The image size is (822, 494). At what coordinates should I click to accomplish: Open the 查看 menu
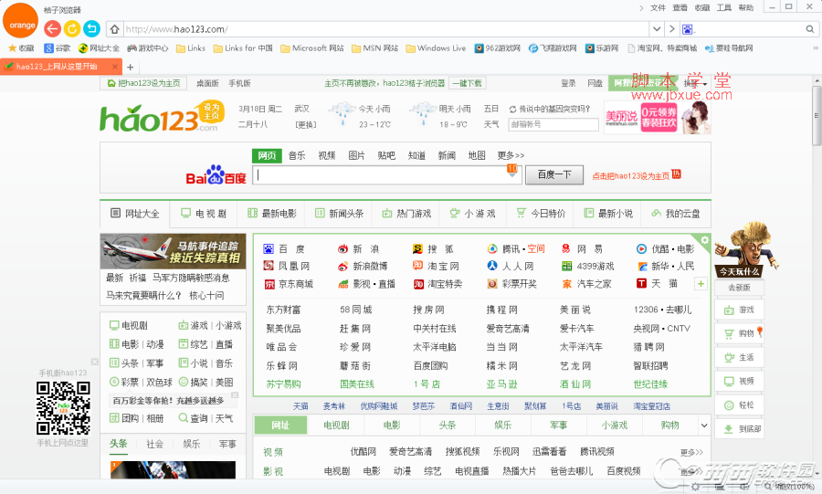pos(680,8)
